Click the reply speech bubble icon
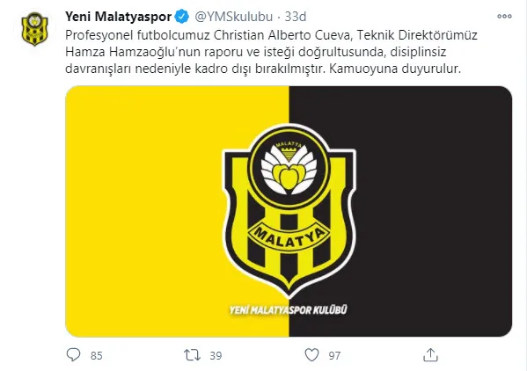527x371 pixels. coord(74,354)
